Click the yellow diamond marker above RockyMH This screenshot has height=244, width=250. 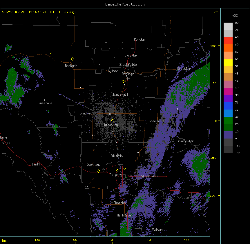tap(72, 59)
